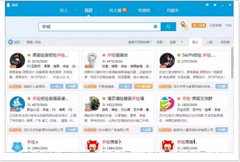Open the 原画绘画板绘手绘 group avatar

[x=17, y=61]
